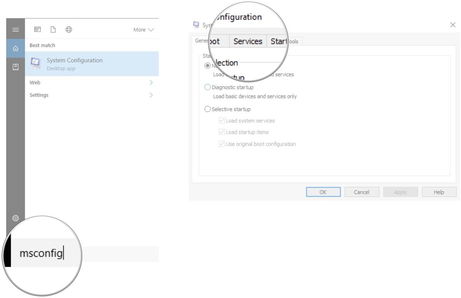Open the Notebook icon in the sidebar
Image resolution: width=461 pixels, height=298 pixels.
[15, 67]
